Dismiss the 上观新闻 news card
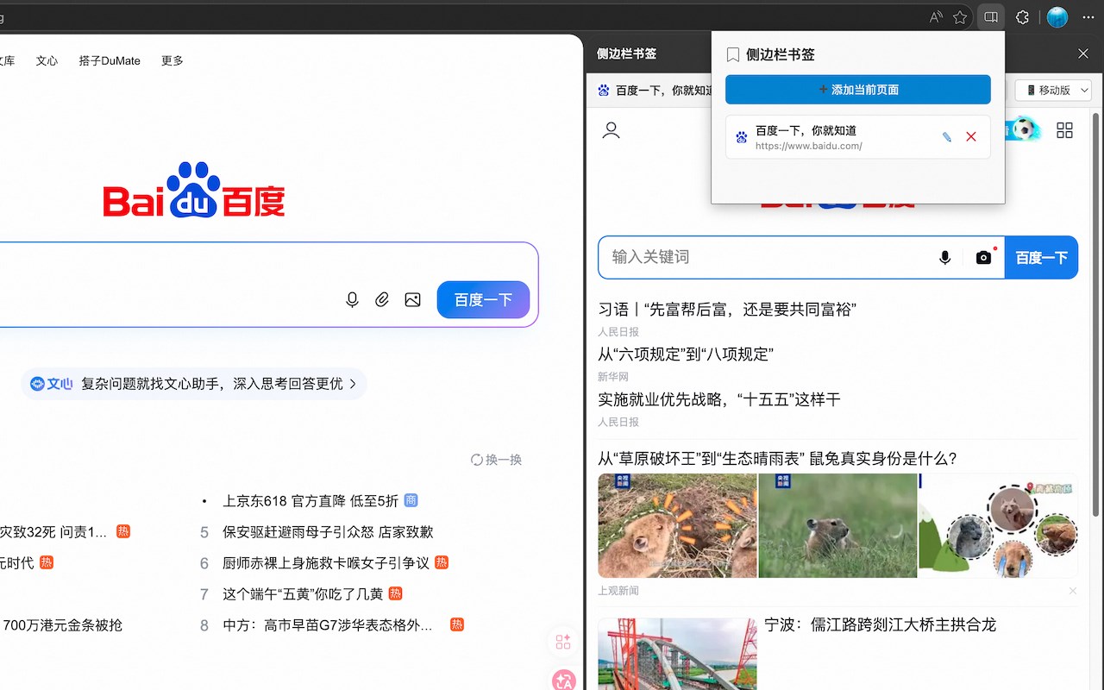 (x=1073, y=591)
